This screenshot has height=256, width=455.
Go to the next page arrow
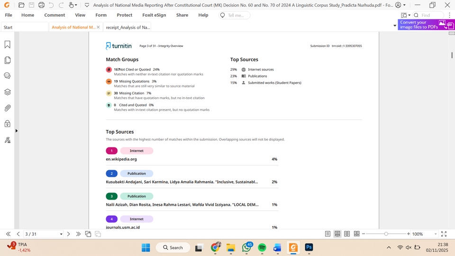click(x=69, y=234)
